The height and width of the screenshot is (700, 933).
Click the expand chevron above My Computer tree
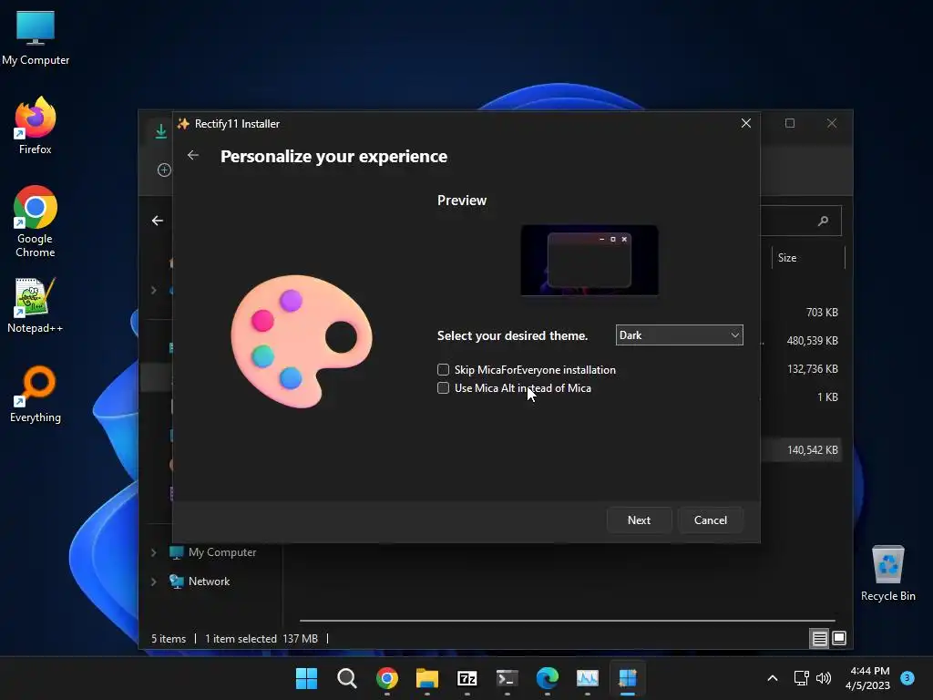click(x=153, y=291)
